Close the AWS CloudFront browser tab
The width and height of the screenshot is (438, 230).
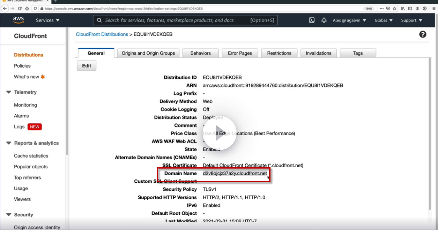tap(47, 1)
